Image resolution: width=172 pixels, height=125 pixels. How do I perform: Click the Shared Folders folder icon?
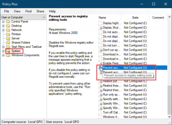(8, 43)
